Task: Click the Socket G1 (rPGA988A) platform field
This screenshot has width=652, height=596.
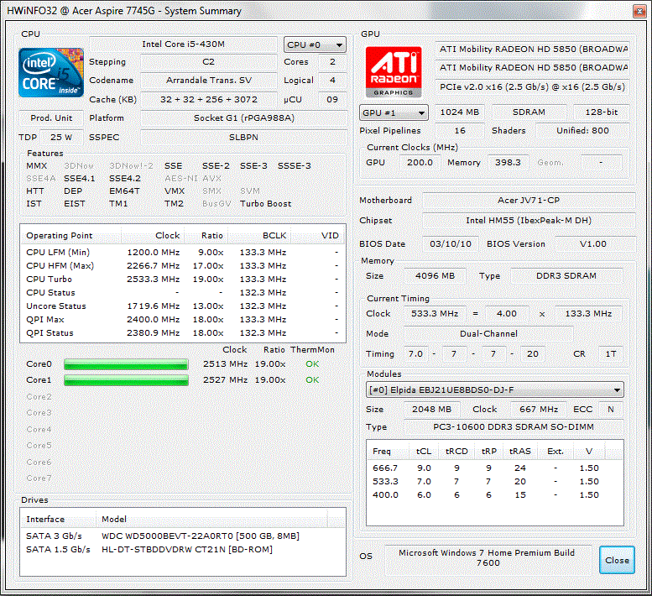Action: (243, 118)
